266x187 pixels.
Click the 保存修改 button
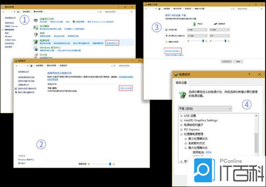point(226,62)
